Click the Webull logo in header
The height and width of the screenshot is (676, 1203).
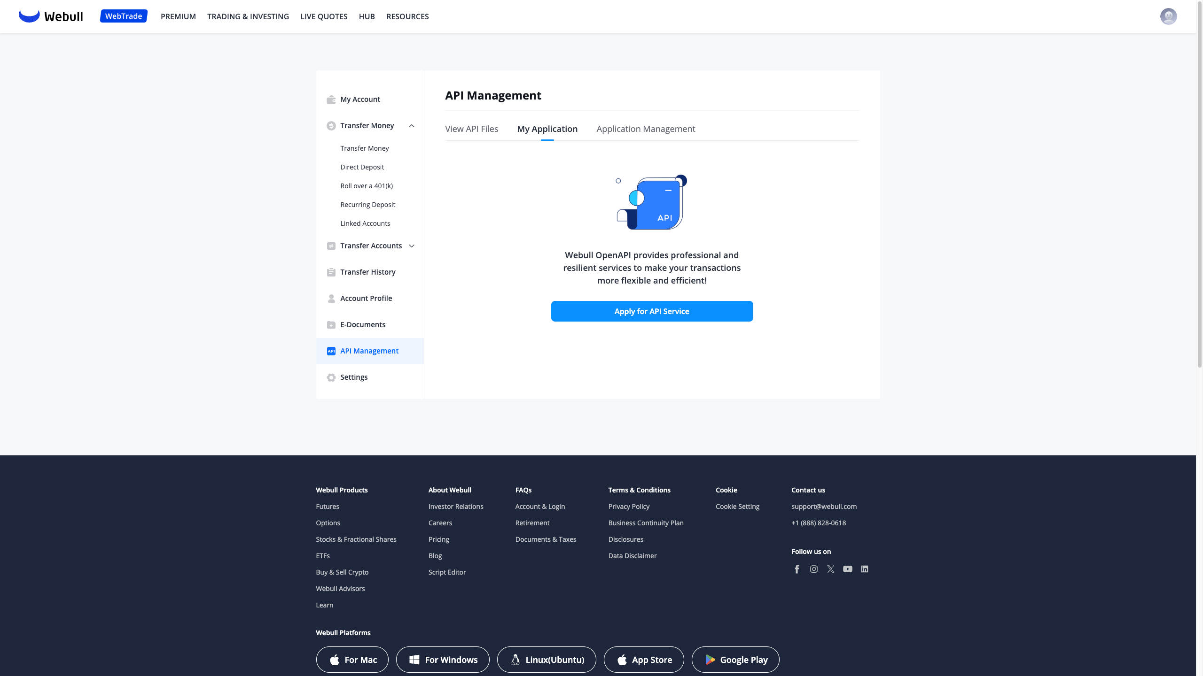51,16
